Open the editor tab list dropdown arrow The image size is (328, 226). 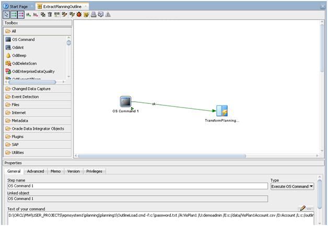point(322,7)
